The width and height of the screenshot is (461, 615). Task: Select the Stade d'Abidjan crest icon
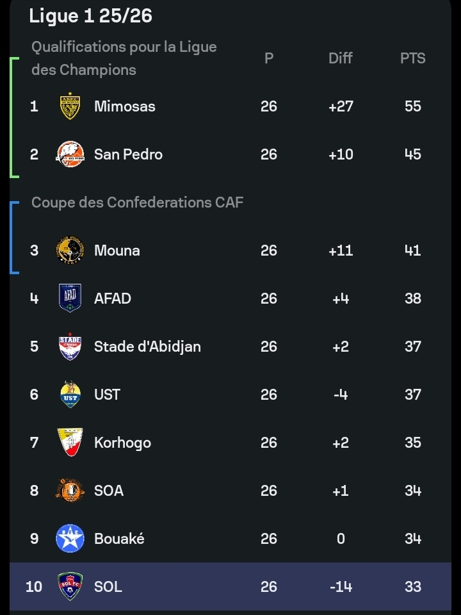tap(70, 347)
